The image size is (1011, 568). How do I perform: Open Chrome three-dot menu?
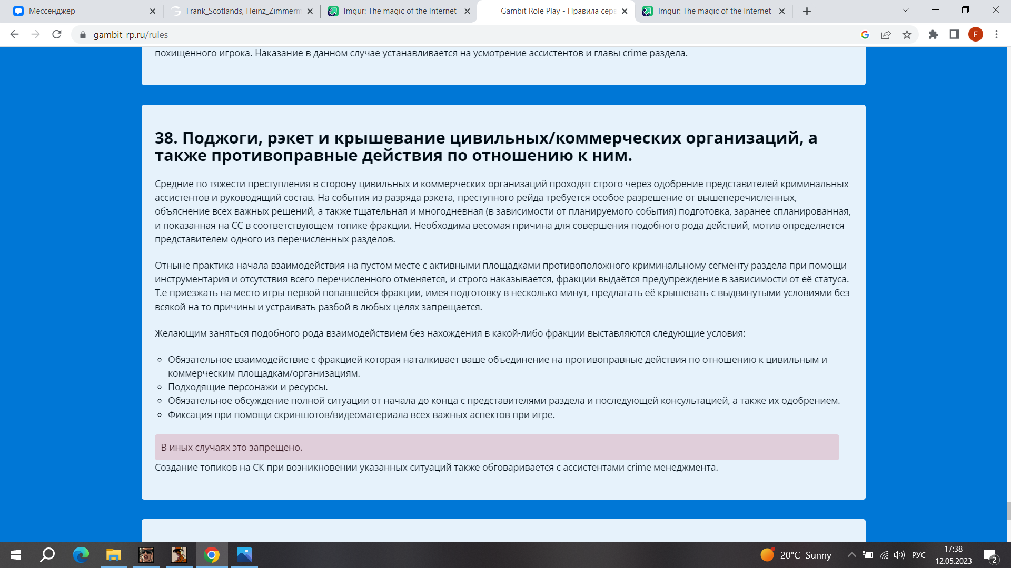[x=996, y=35]
